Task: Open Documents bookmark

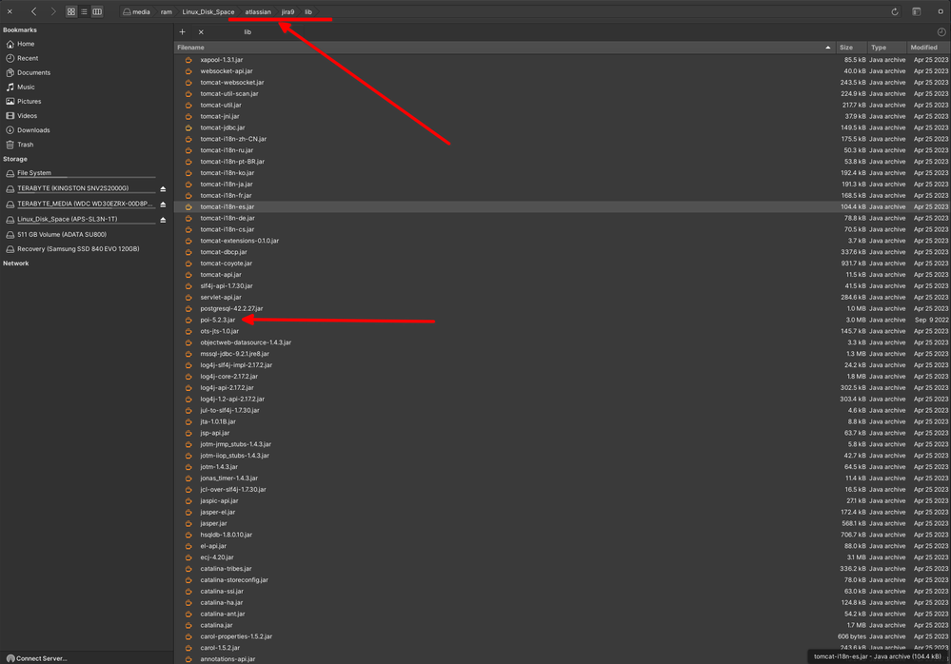Action: [x=33, y=72]
